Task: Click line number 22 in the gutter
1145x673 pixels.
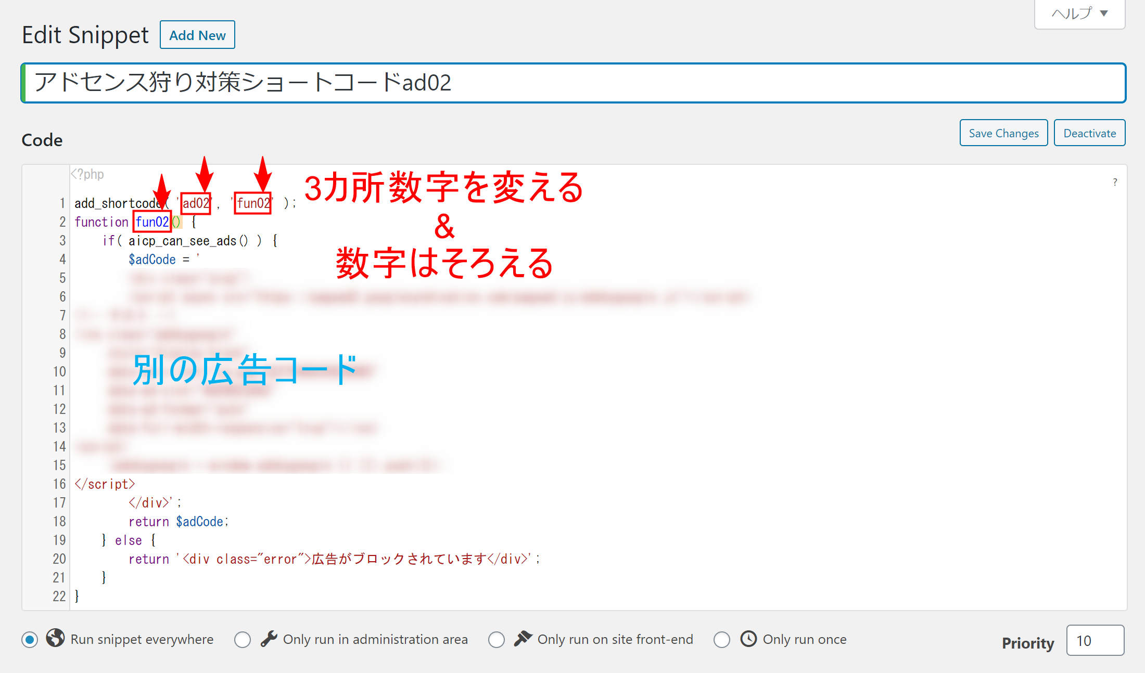Action: pos(59,596)
